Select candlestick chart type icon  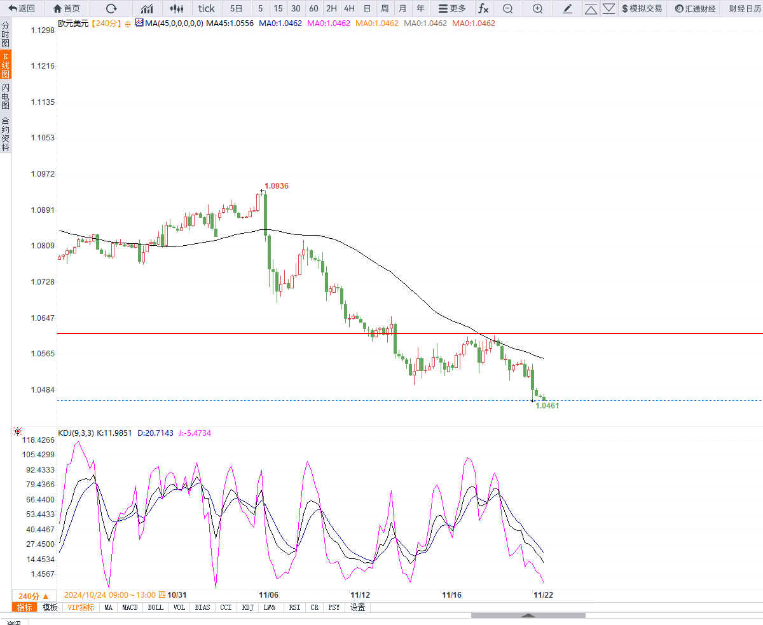click(x=177, y=8)
